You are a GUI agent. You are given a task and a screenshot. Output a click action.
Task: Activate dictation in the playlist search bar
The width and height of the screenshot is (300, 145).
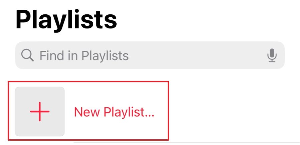point(272,55)
